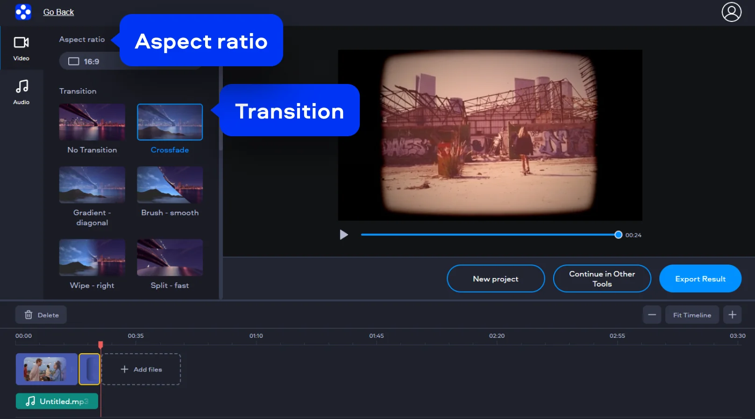Click the app logo icon
The height and width of the screenshot is (419, 755).
[x=23, y=12]
